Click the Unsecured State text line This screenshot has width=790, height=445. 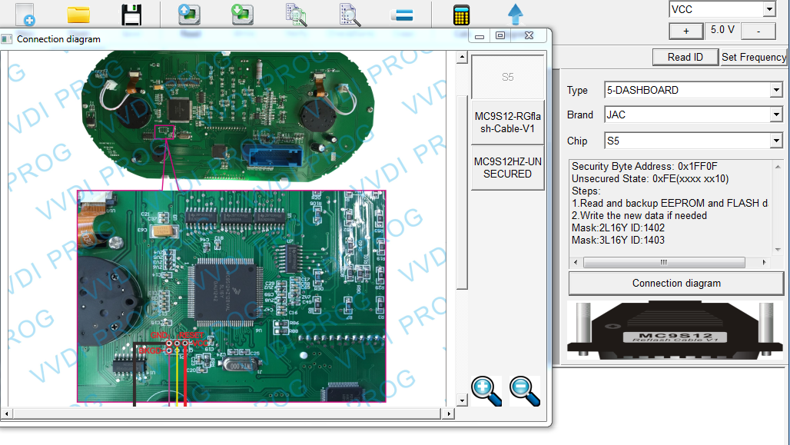coord(650,179)
